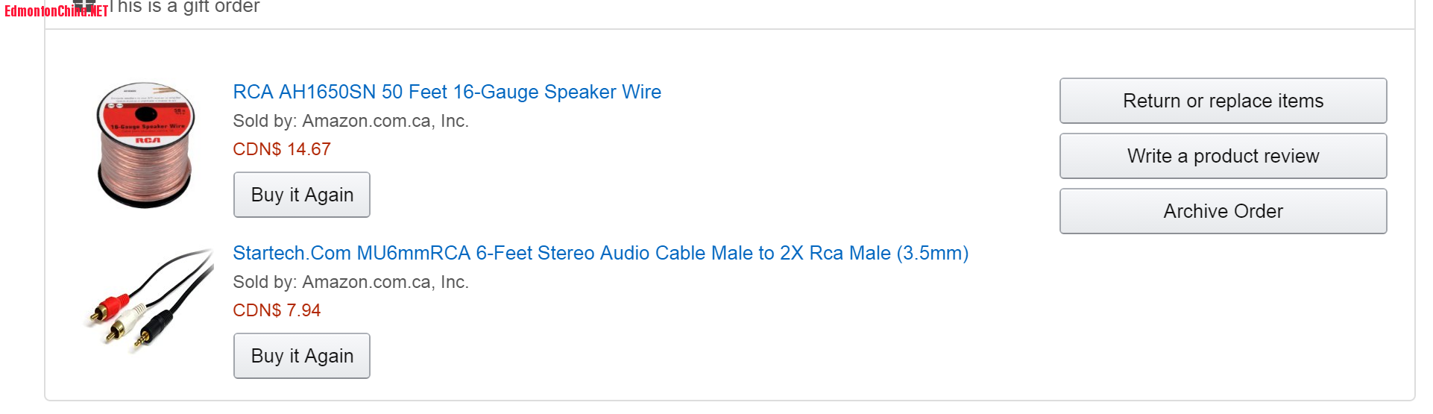The width and height of the screenshot is (1433, 414).
Task: Click the red RCA plug in cable photo
Action: tap(112, 306)
